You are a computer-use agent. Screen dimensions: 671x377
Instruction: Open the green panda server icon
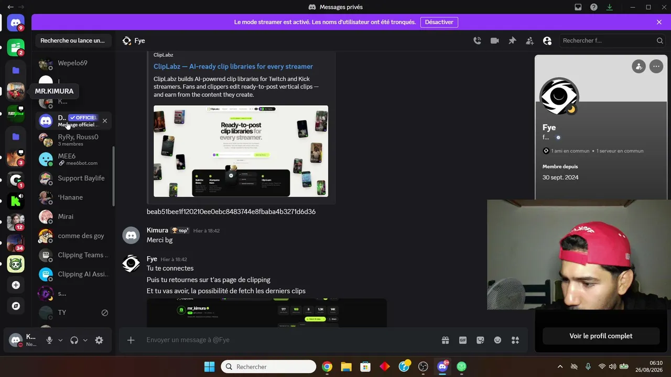point(16,264)
